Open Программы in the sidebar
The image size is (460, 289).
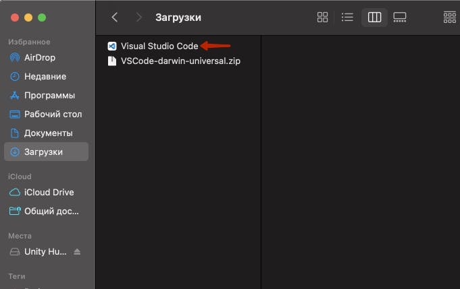[47, 96]
